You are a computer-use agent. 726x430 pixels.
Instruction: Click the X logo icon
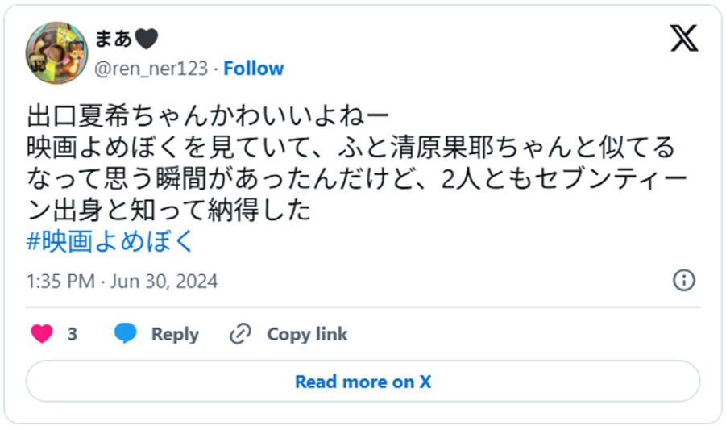683,38
